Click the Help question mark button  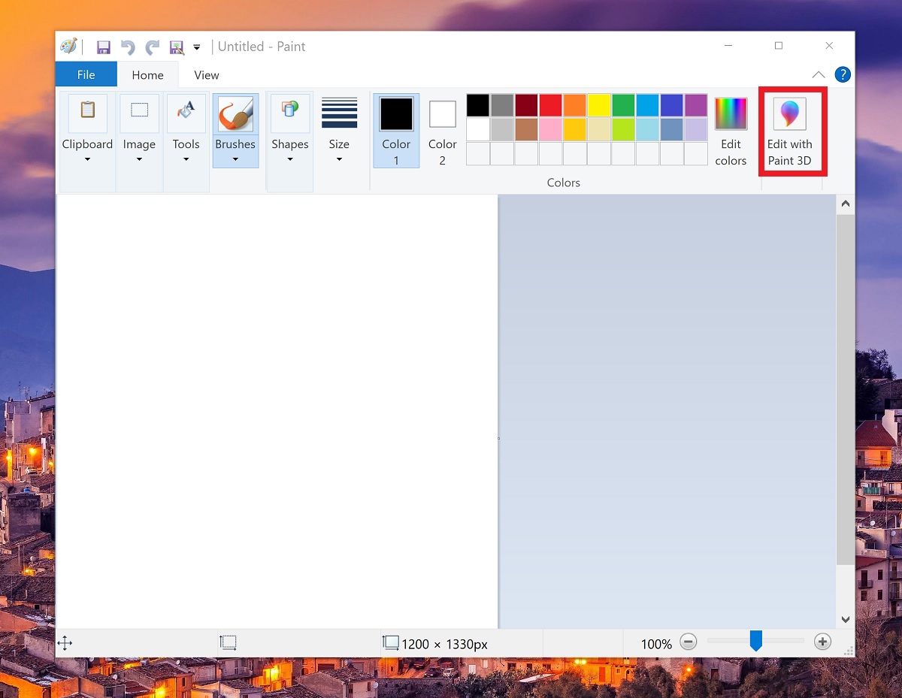pyautogui.click(x=843, y=74)
